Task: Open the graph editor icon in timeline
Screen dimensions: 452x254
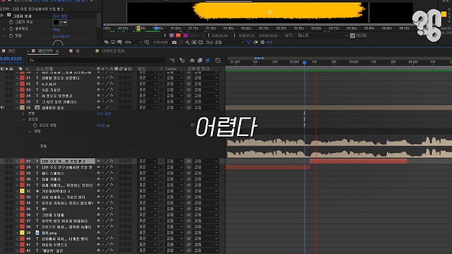Action: pyautogui.click(x=218, y=60)
